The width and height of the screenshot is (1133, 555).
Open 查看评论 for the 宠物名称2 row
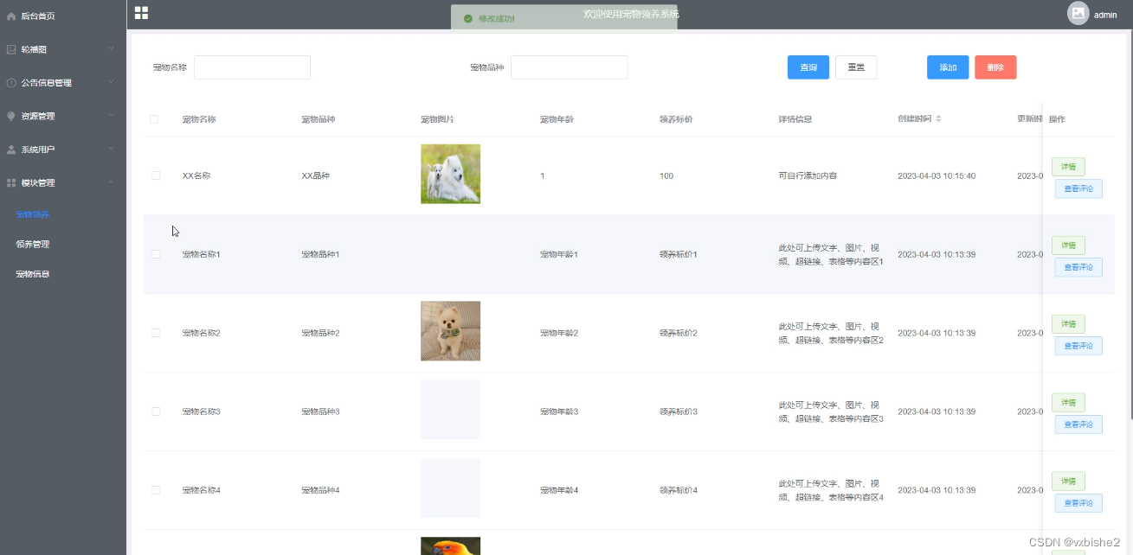tap(1078, 346)
